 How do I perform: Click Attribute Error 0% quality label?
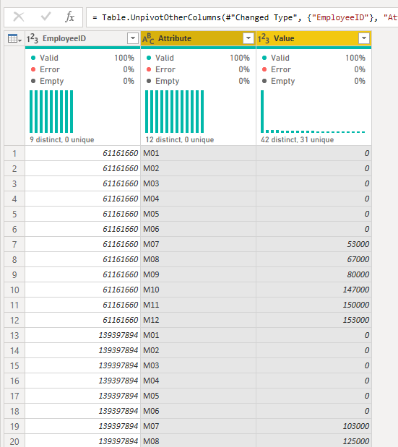198,69
